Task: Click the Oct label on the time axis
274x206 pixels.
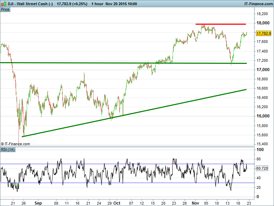Action: click(117, 203)
